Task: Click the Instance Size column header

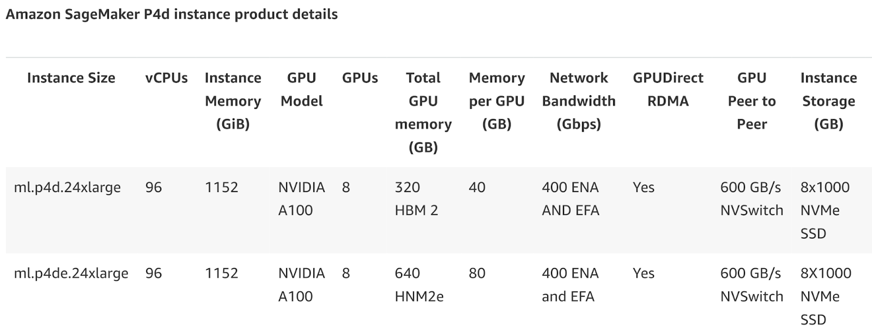Action: [71, 78]
